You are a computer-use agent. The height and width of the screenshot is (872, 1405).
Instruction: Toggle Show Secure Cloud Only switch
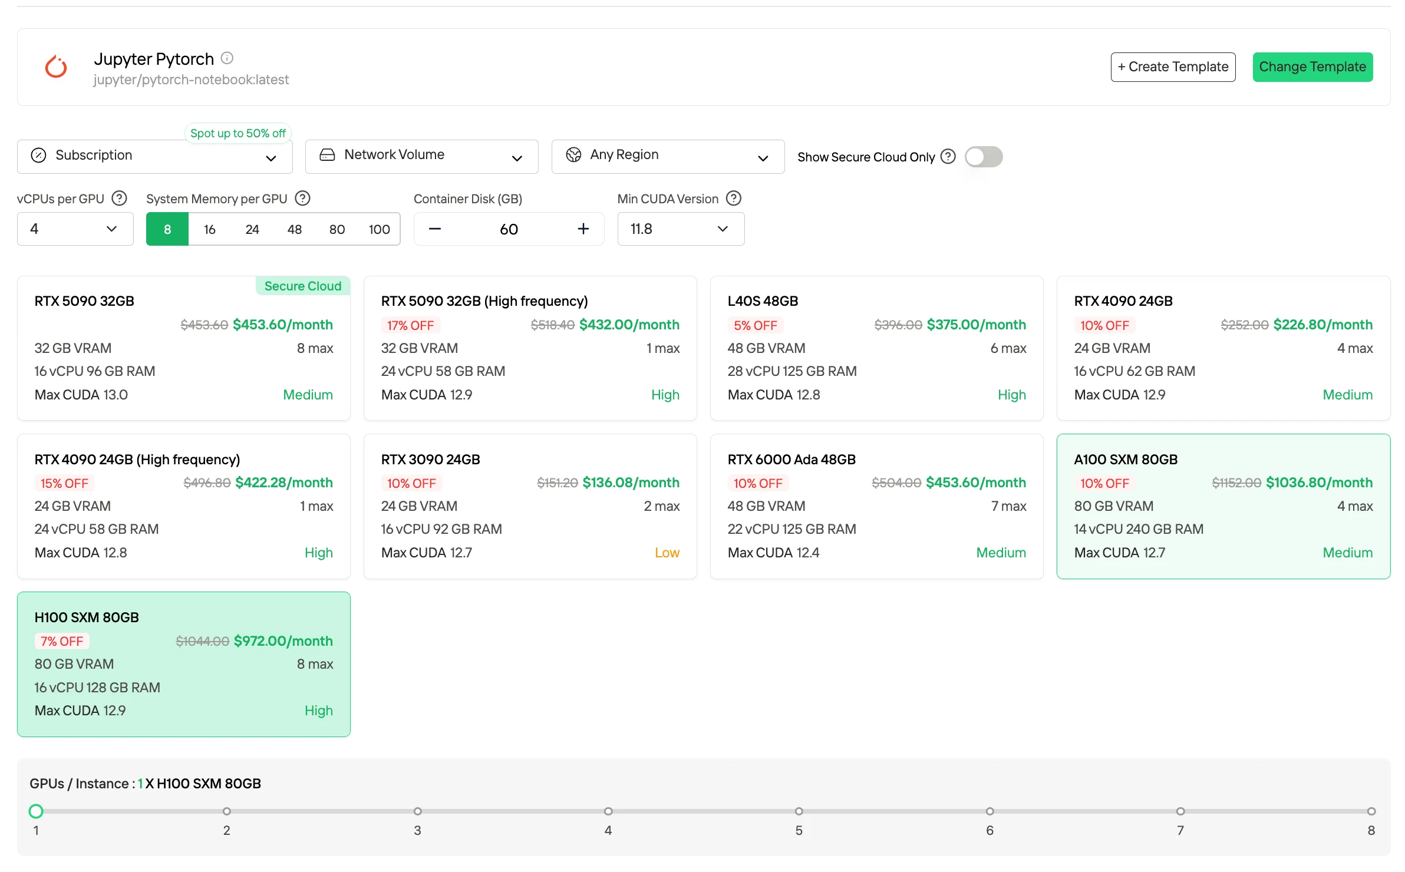tap(984, 157)
